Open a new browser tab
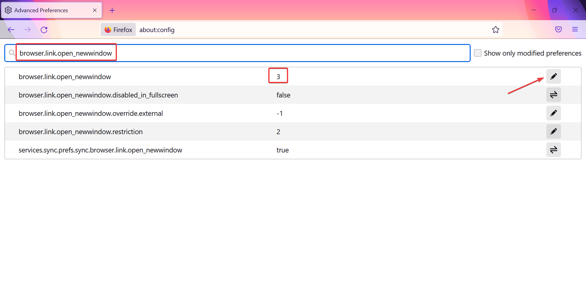This screenshot has height=308, width=586. pos(112,10)
